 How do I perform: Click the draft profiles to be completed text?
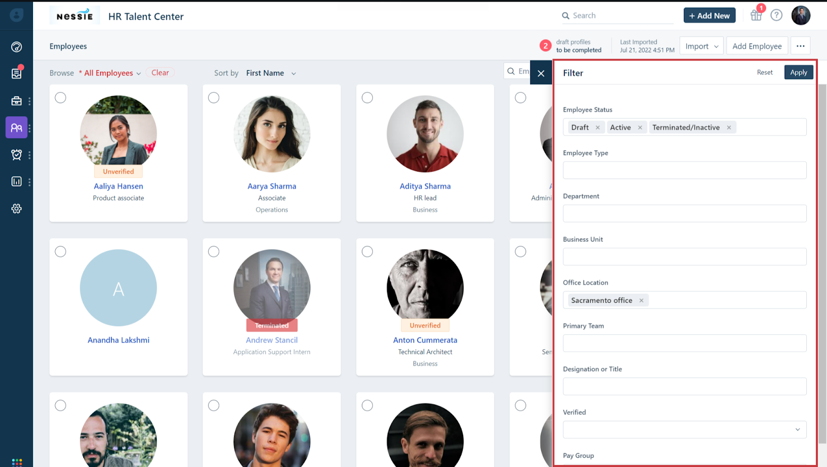click(x=578, y=46)
